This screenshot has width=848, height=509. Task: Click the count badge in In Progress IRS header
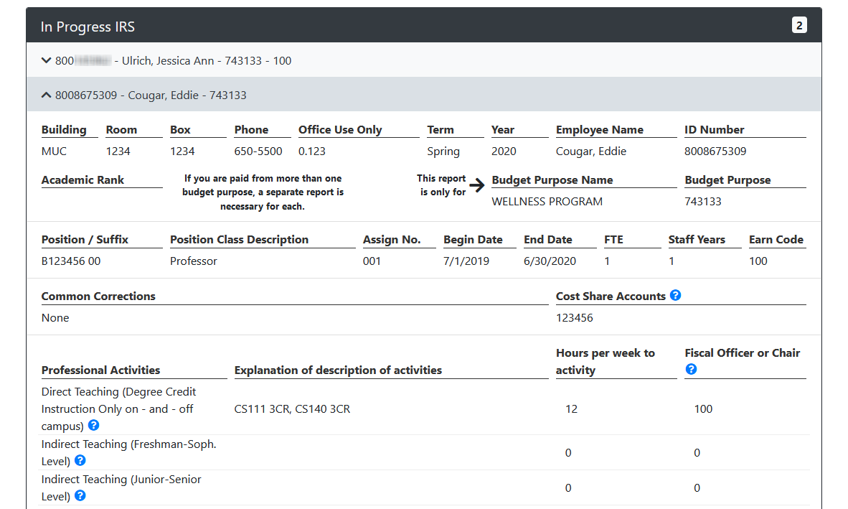[799, 26]
